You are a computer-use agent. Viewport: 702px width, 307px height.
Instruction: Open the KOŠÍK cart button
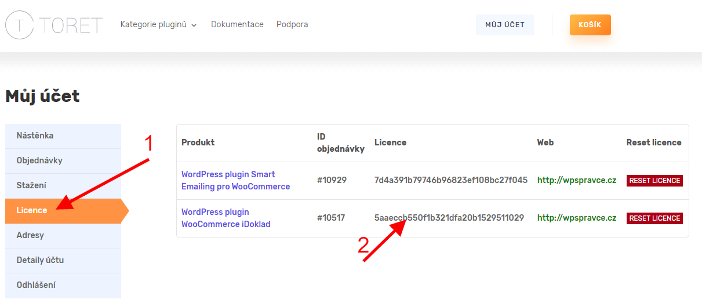pos(590,25)
